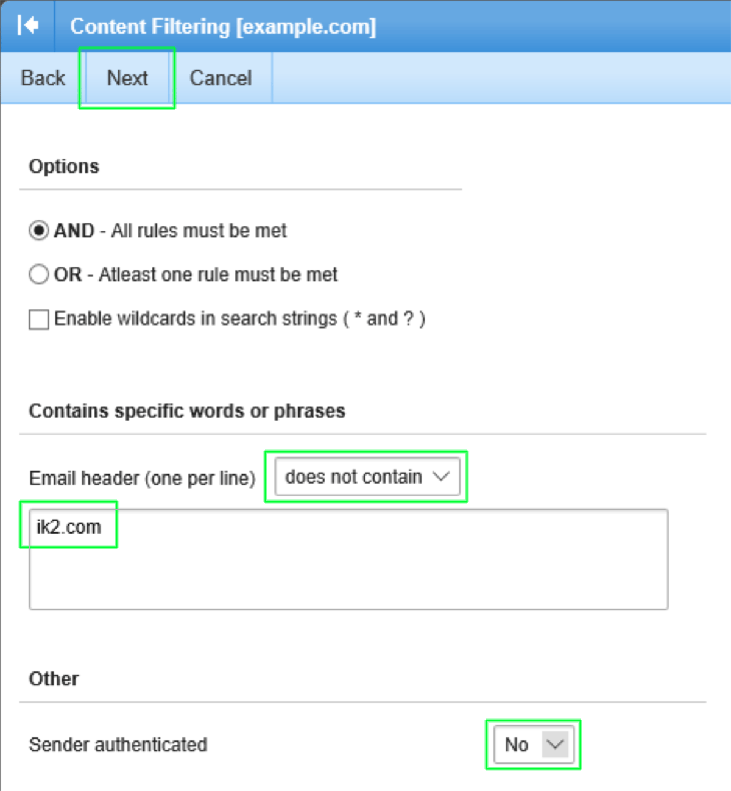Click the "Sender authenticated" label
This screenshot has height=791, width=731.
(x=118, y=744)
